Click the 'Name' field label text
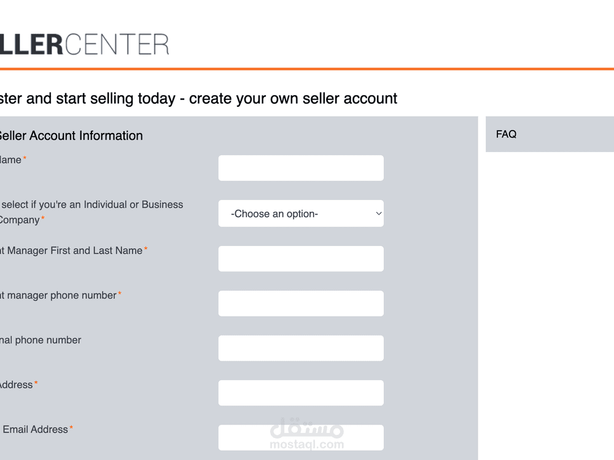The width and height of the screenshot is (614, 460). (11, 160)
